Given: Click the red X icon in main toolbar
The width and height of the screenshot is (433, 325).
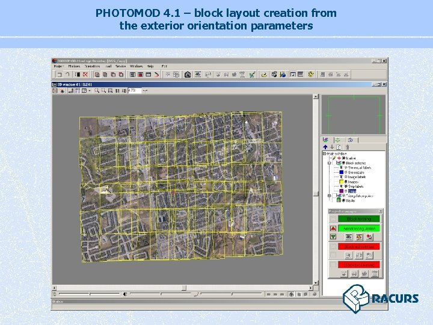Looking at the screenshot, I should pos(85,75).
